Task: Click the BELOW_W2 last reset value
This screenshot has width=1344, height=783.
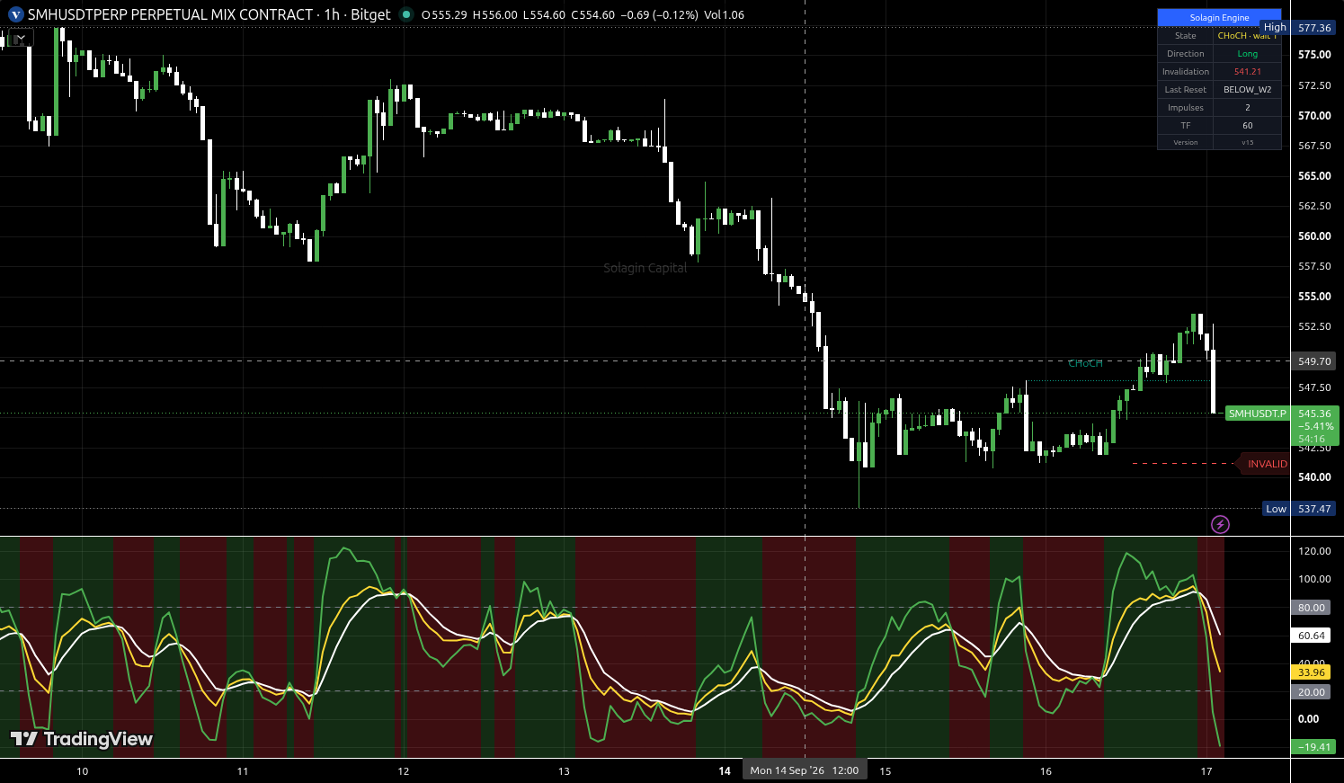Action: (1247, 90)
